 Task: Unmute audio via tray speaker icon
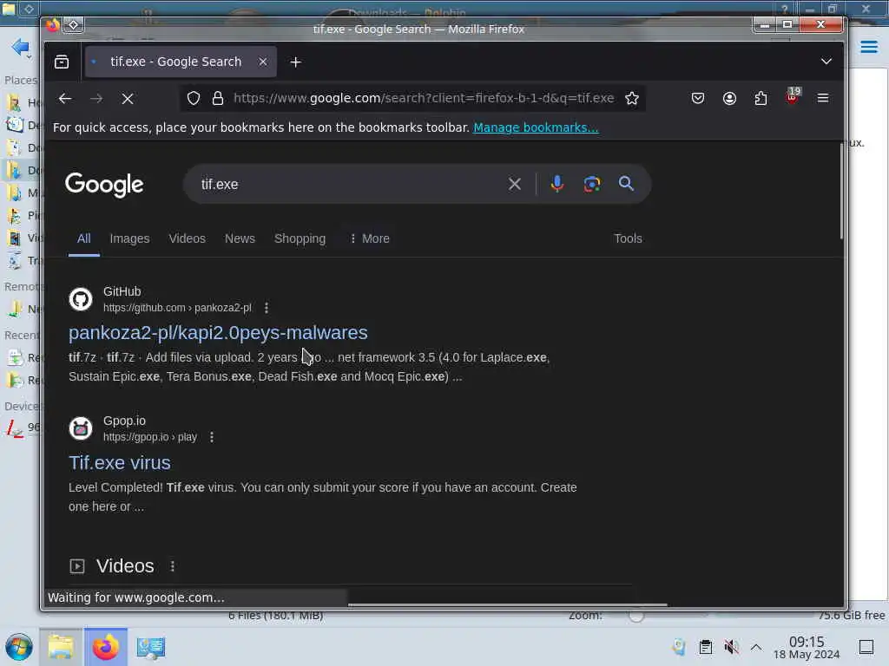coord(731,647)
